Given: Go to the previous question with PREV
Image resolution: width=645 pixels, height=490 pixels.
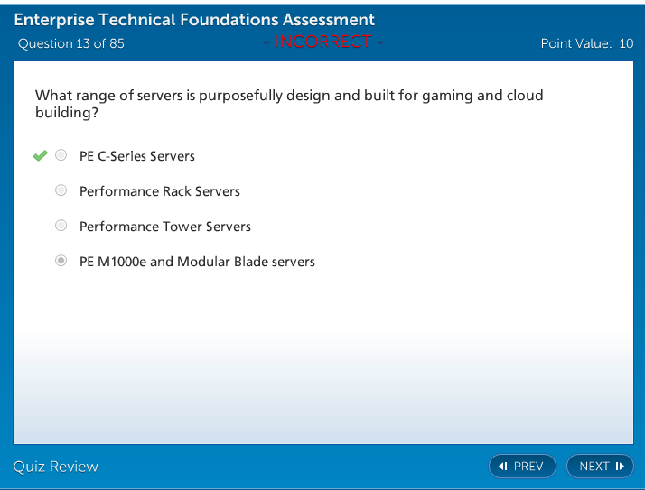Looking at the screenshot, I should (522, 467).
